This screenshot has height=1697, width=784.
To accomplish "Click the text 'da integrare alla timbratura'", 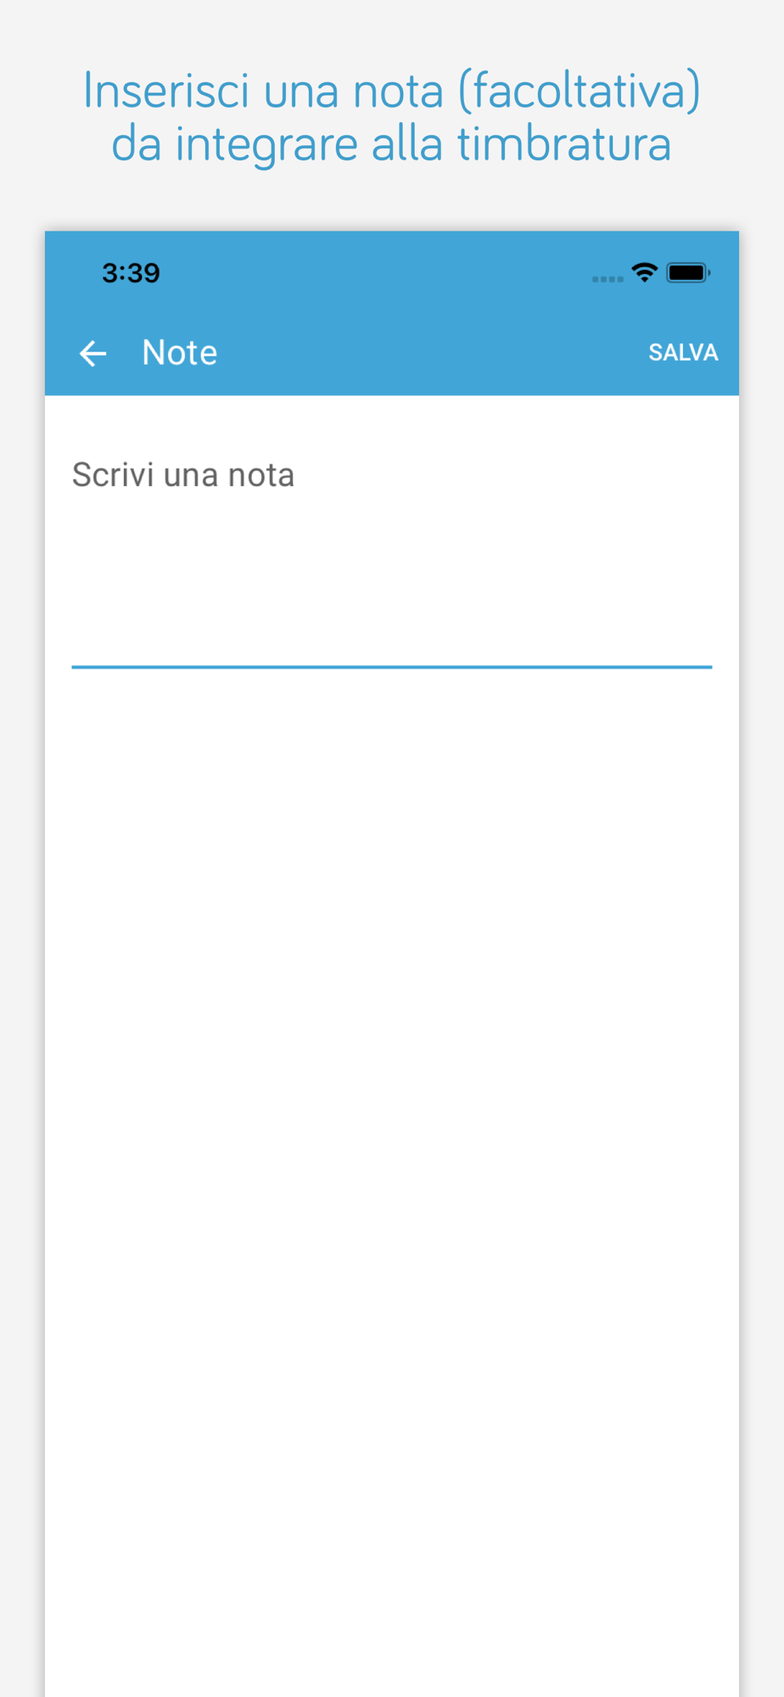I will 391,144.
